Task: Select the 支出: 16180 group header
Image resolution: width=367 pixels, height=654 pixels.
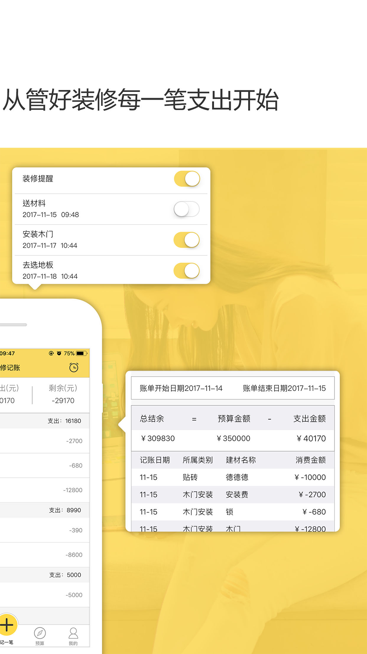Action: (44, 421)
